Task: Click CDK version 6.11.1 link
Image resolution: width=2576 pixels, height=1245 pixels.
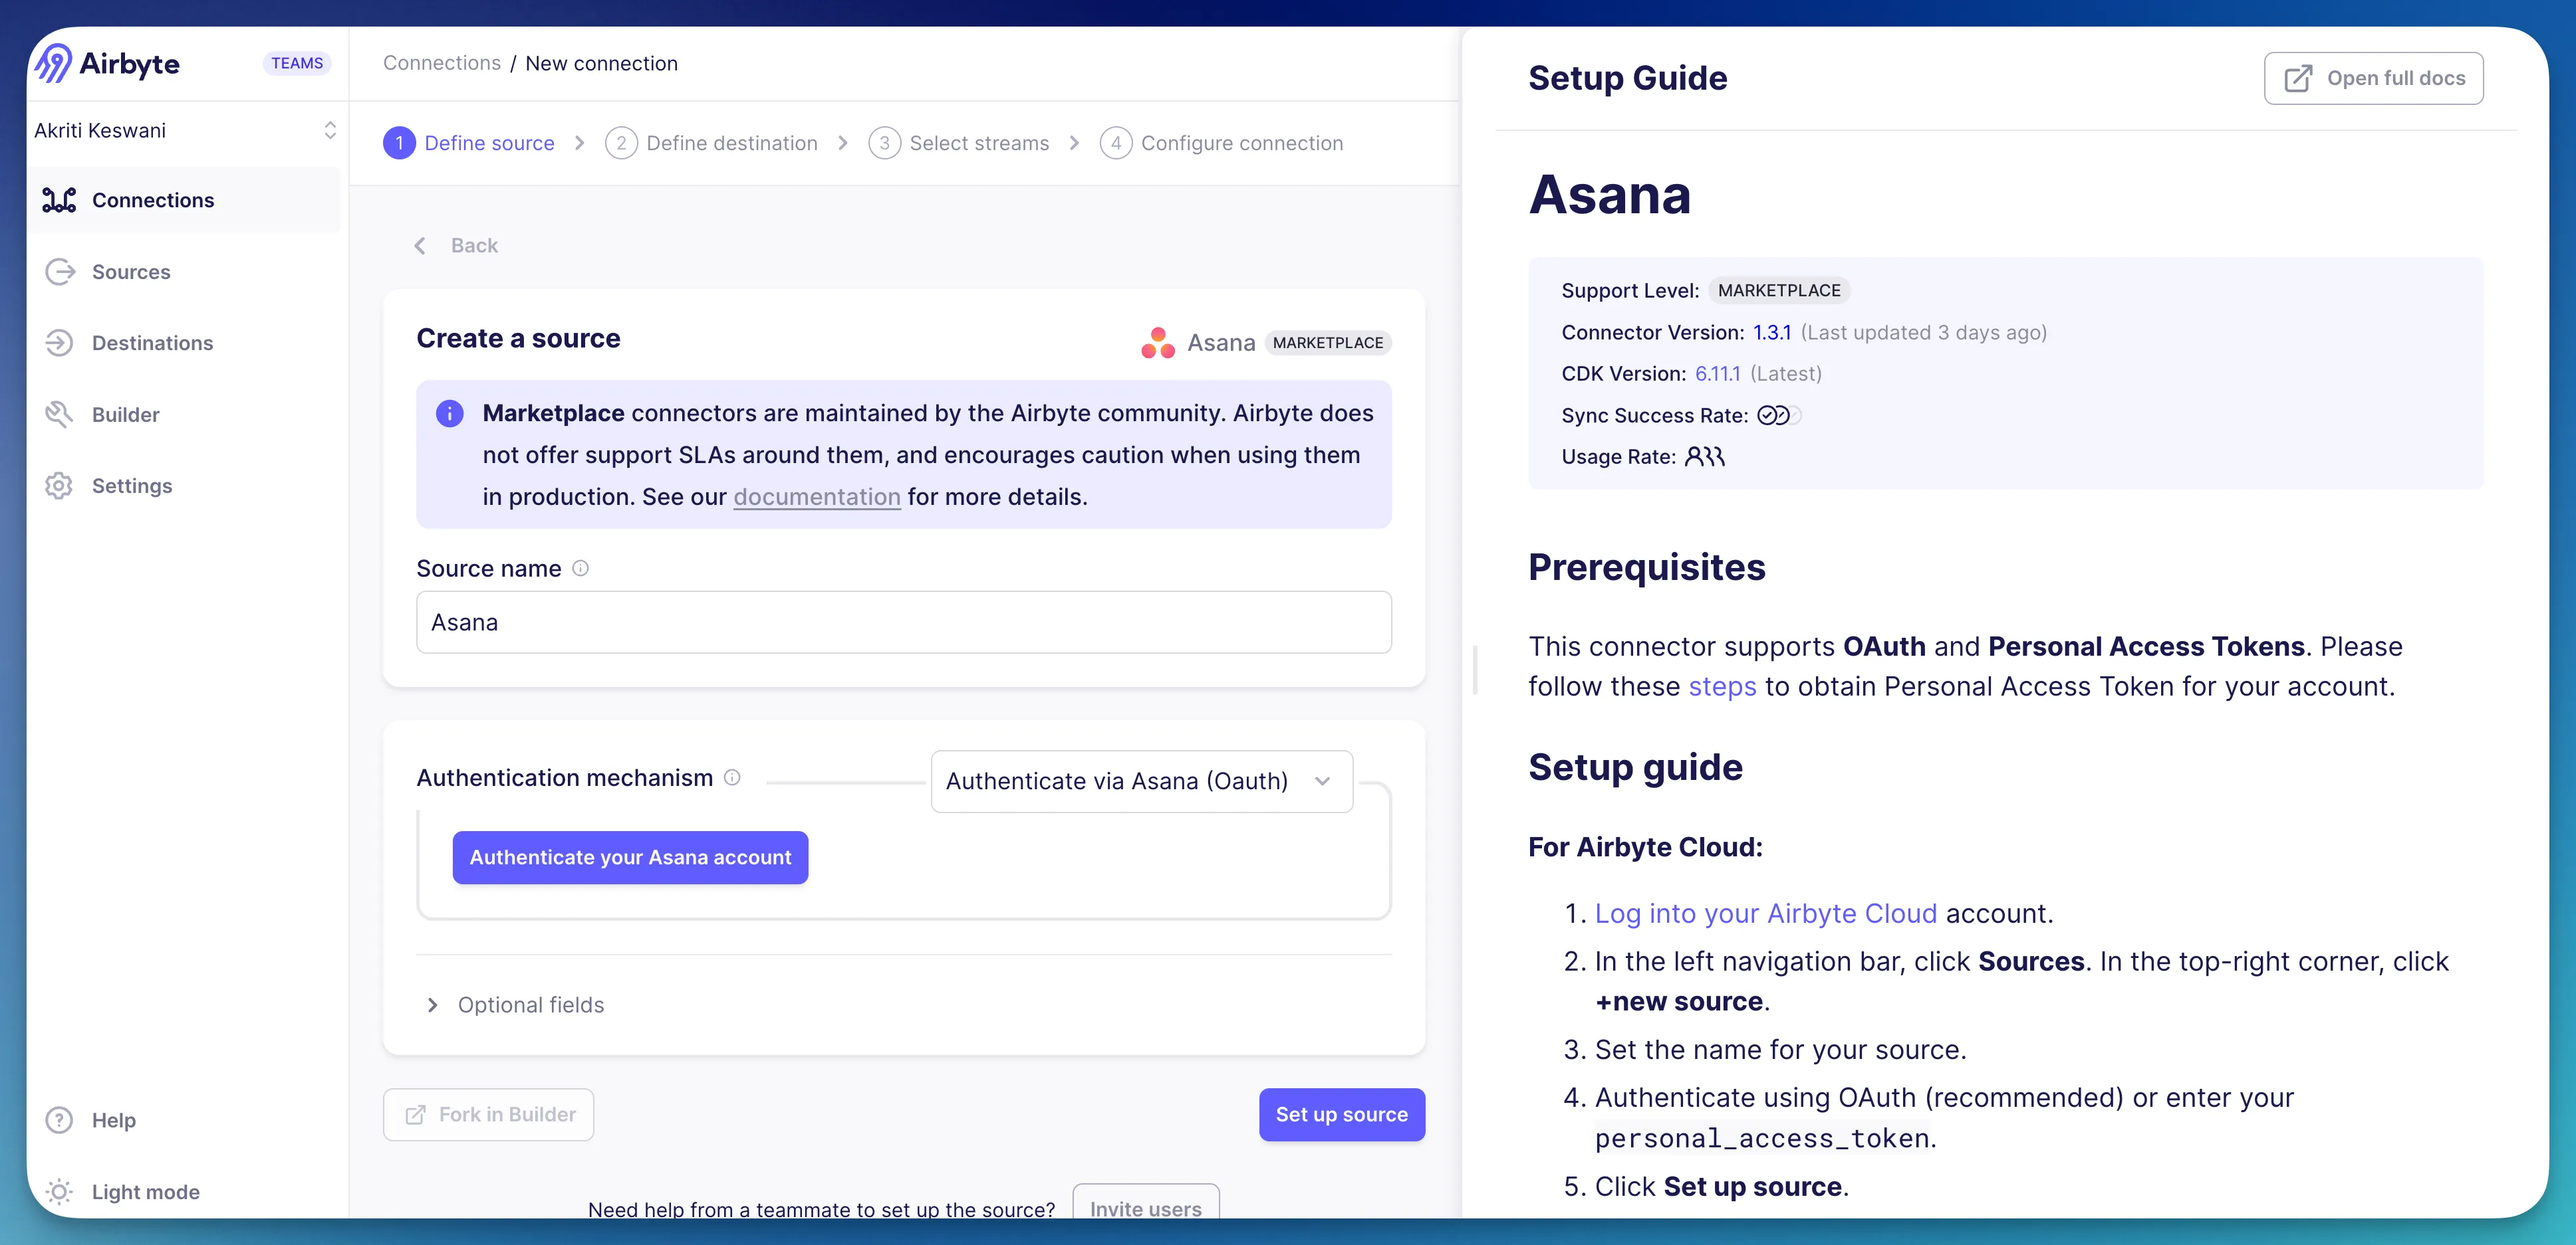Action: 1717,374
